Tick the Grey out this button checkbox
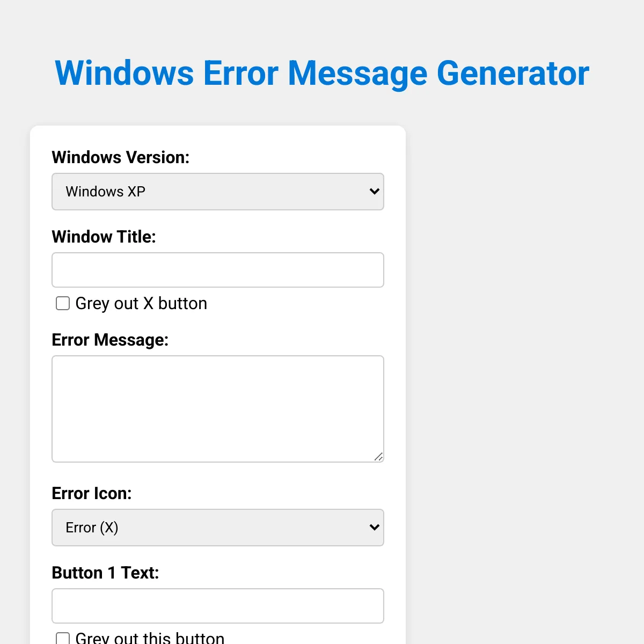This screenshot has width=644, height=644. (x=63, y=638)
